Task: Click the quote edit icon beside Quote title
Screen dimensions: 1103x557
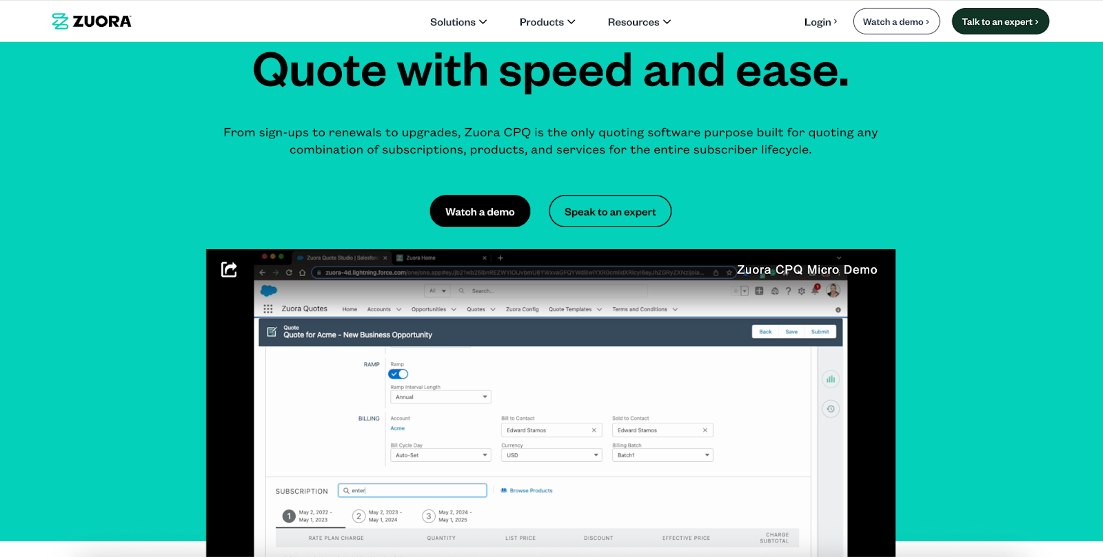Action: point(272,332)
